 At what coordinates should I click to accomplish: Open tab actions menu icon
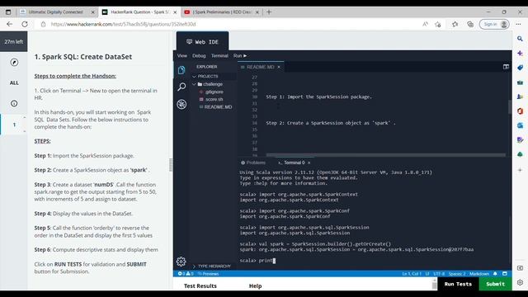coord(8,12)
